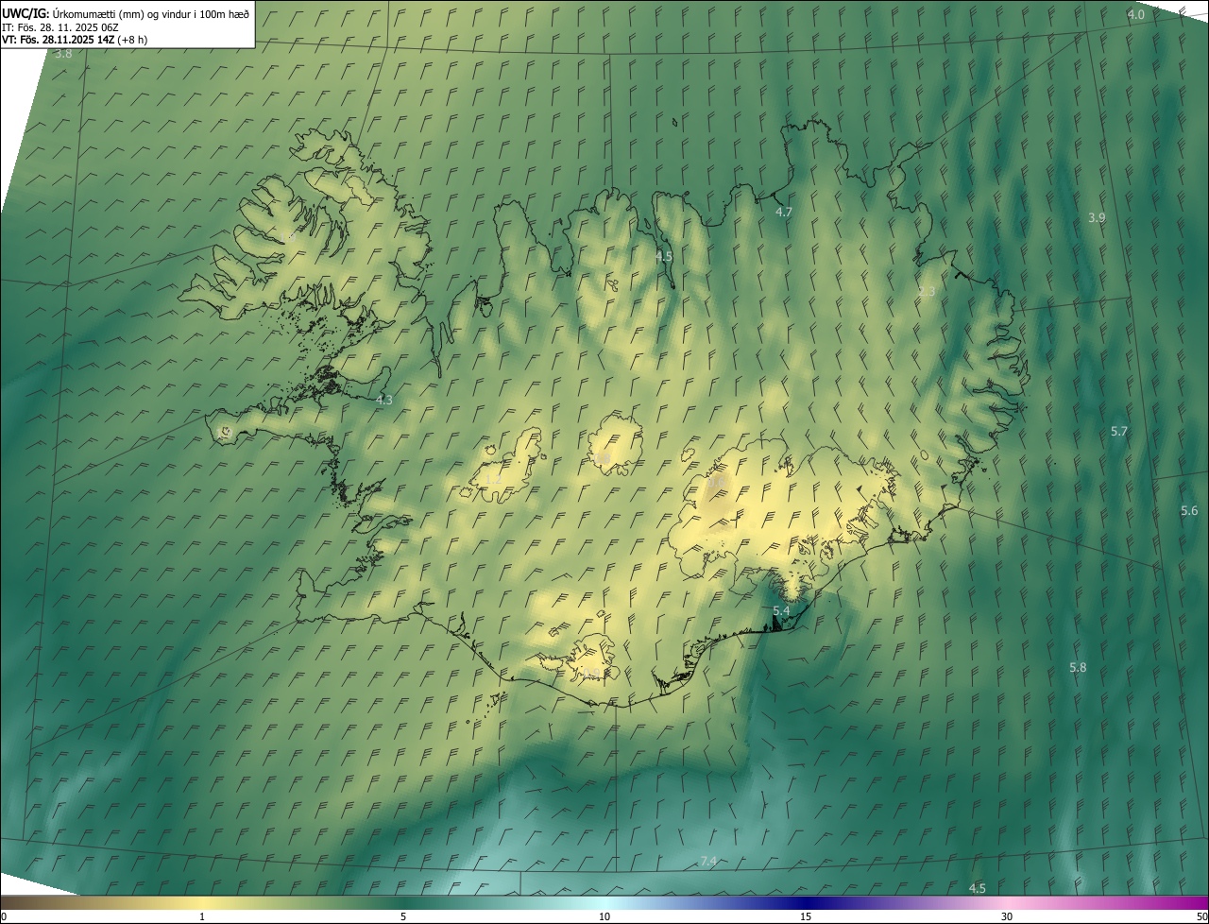The height and width of the screenshot is (924, 1209).
Task: Click the 15 tick label on the color scale
Action: coord(806,916)
